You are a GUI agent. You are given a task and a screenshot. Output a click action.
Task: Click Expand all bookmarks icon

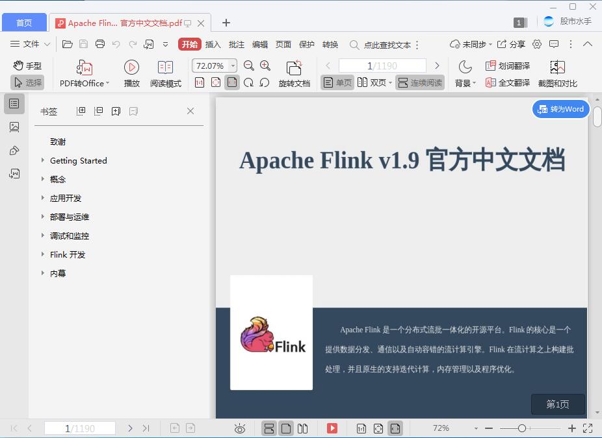click(x=81, y=111)
